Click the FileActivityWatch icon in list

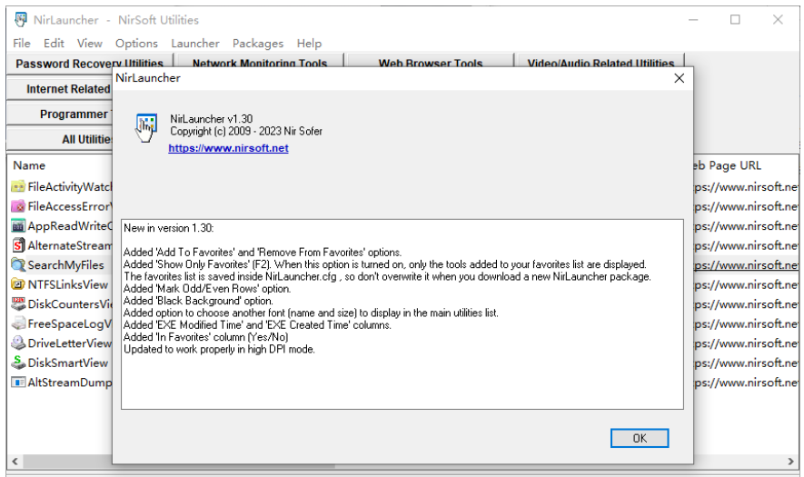(18, 186)
